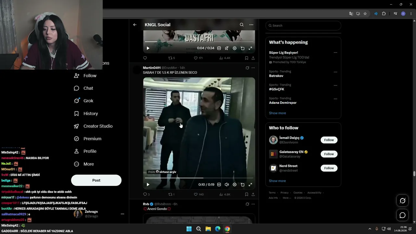This screenshot has height=234, width=416.
Task: Open Creator Studio in the sidebar
Action: click(93, 126)
